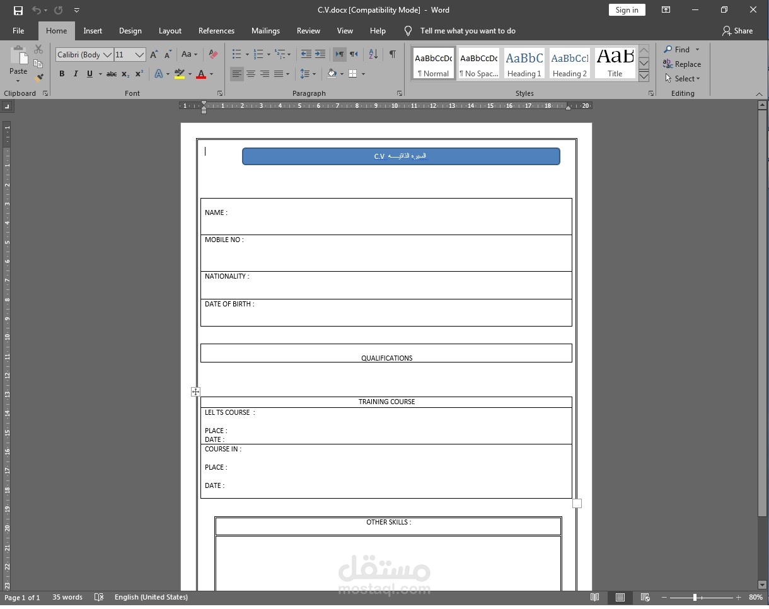Switch to the Layout tab
Viewport: 769px width, 609px height.
click(170, 31)
